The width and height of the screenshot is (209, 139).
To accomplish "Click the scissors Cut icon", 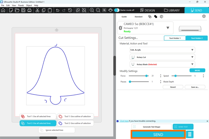I will click(x=37, y=10).
